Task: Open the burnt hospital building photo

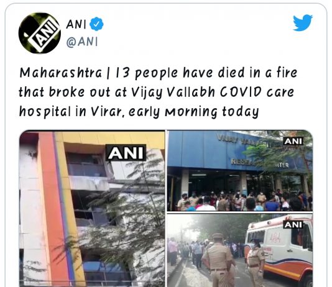Action: tap(92, 209)
